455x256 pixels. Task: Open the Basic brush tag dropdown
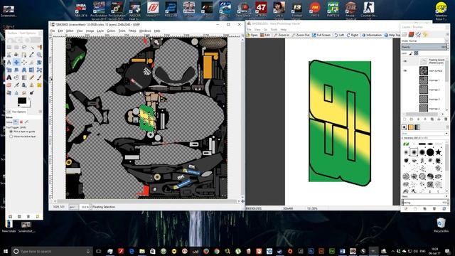pyautogui.click(x=425, y=196)
